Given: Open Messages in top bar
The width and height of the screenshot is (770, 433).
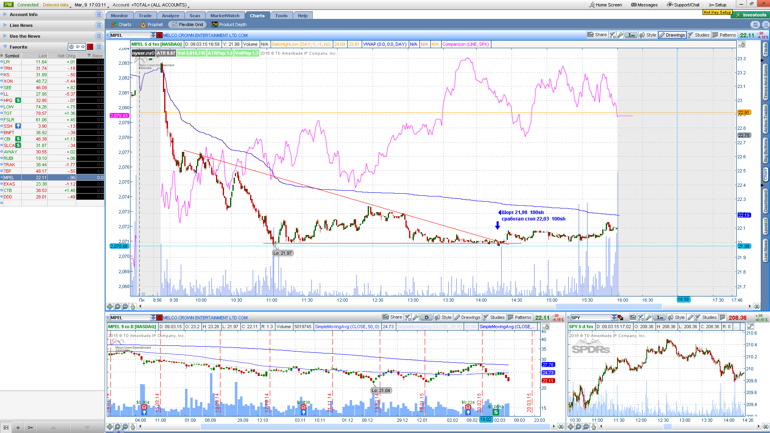Looking at the screenshot, I should click(x=644, y=5).
